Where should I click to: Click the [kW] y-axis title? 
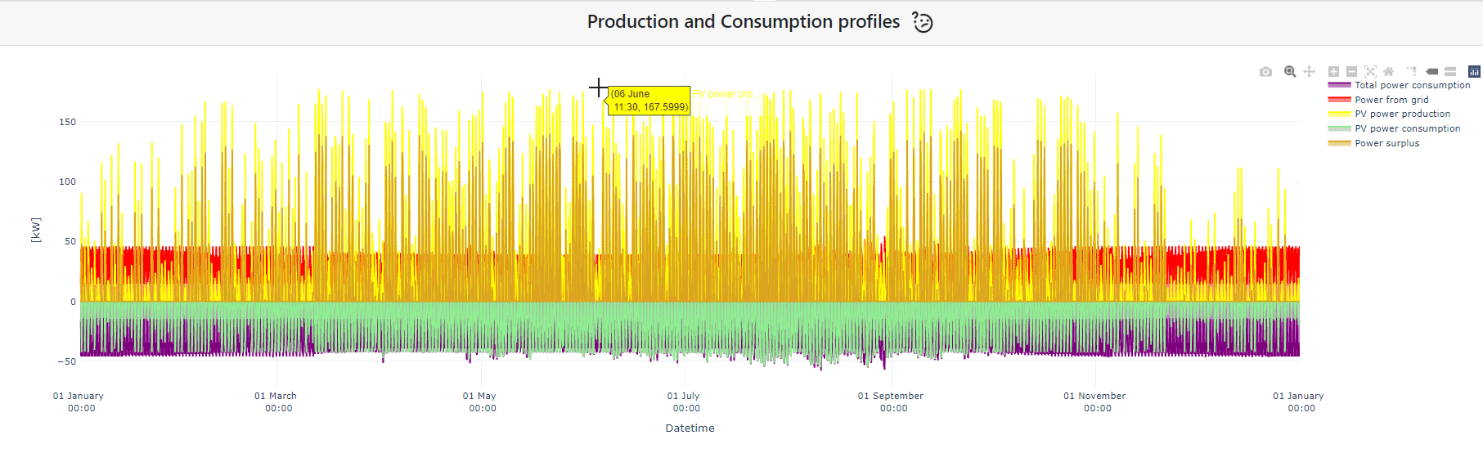pos(35,230)
